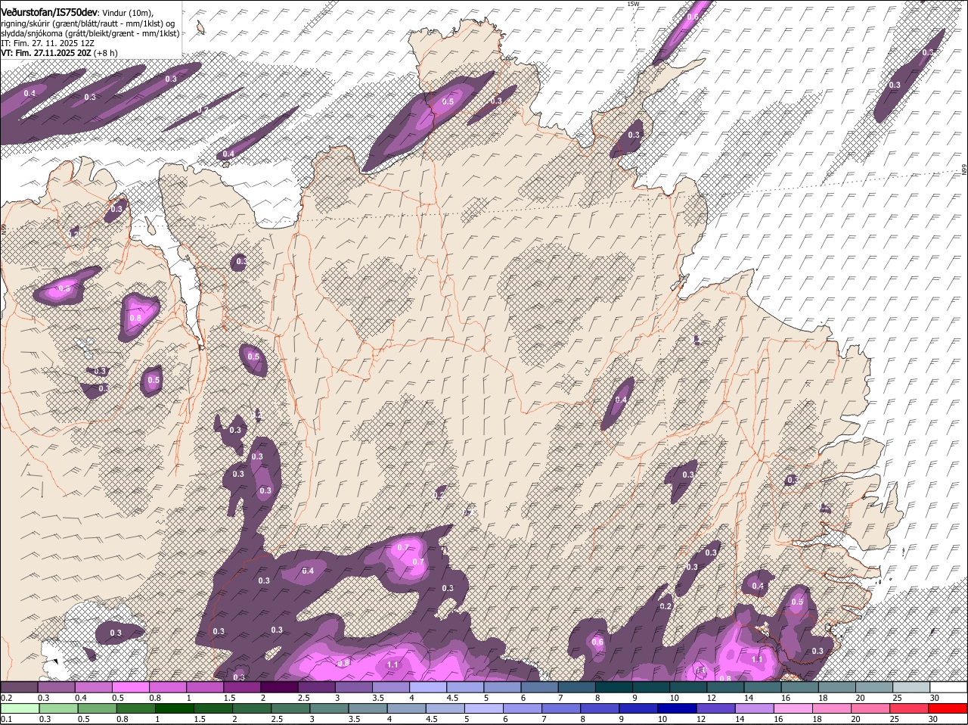Select the upper legend swatch between 4 and 4.5
This screenshot has width=968, height=725.
pos(428,687)
